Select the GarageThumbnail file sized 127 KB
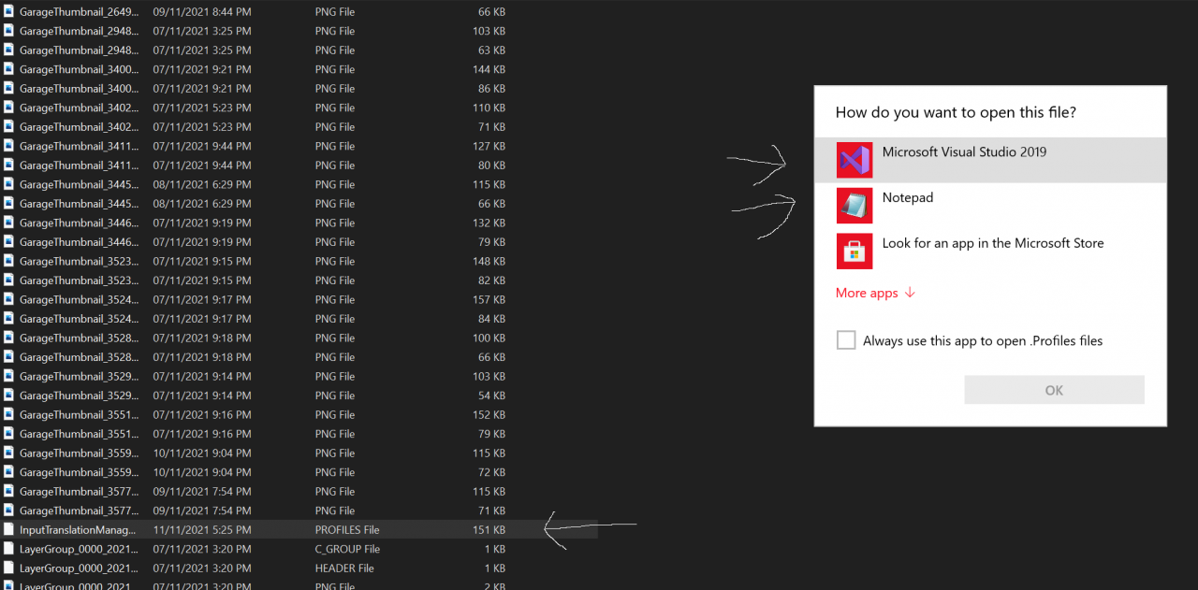Image resolution: width=1198 pixels, height=590 pixels. [x=79, y=146]
